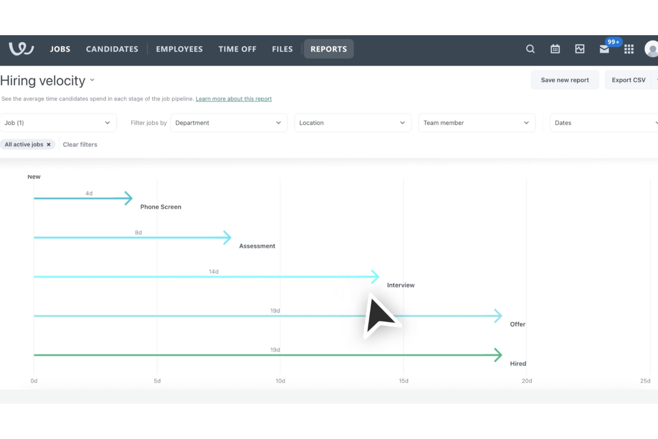Click the Save new report button
The height and width of the screenshot is (439, 658).
[565, 80]
